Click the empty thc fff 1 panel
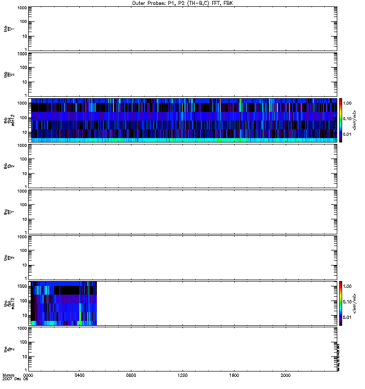The width and height of the screenshot is (365, 389). point(182,212)
